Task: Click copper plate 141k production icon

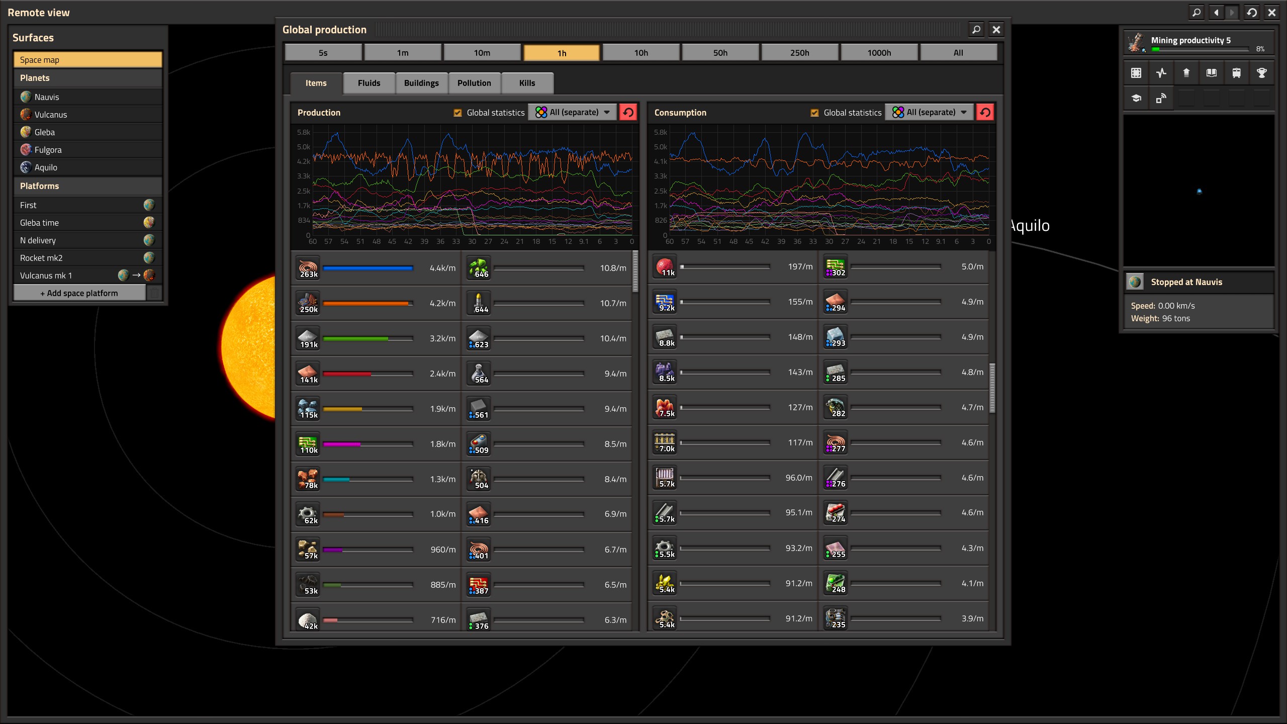Action: coord(308,374)
